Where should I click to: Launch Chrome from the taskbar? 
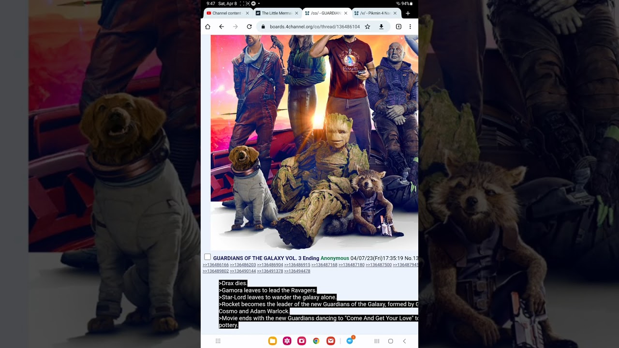tap(316, 341)
